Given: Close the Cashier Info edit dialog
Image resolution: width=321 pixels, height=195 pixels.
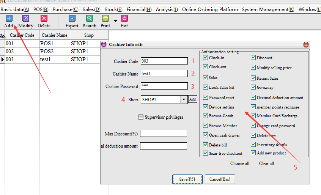Looking at the screenshot, I should pyautogui.click(x=306, y=45).
